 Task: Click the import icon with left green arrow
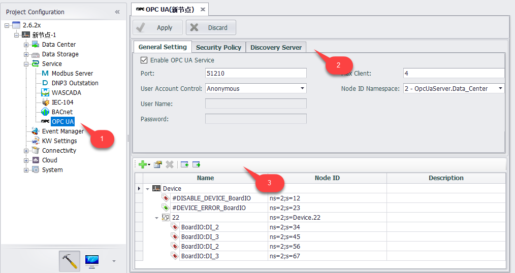(x=184, y=164)
